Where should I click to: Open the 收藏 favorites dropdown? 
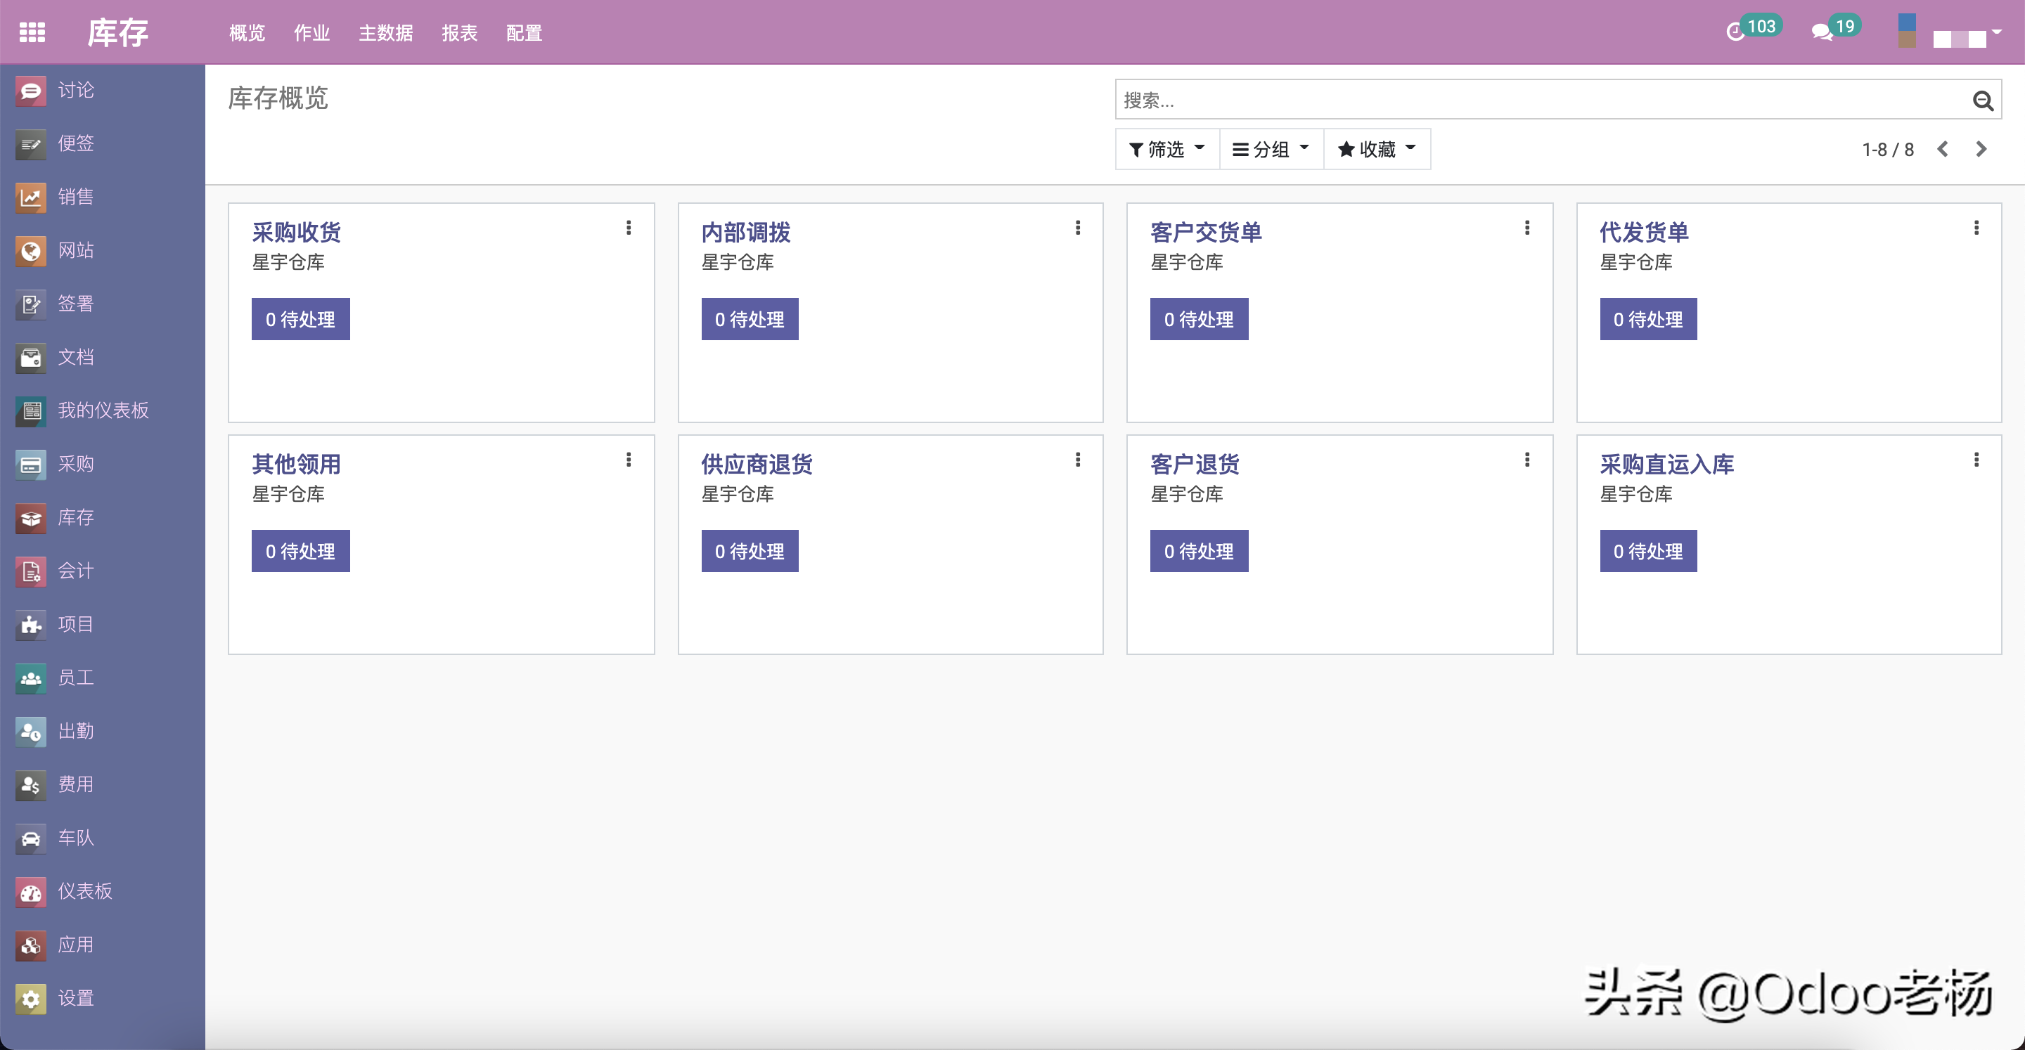tap(1376, 149)
